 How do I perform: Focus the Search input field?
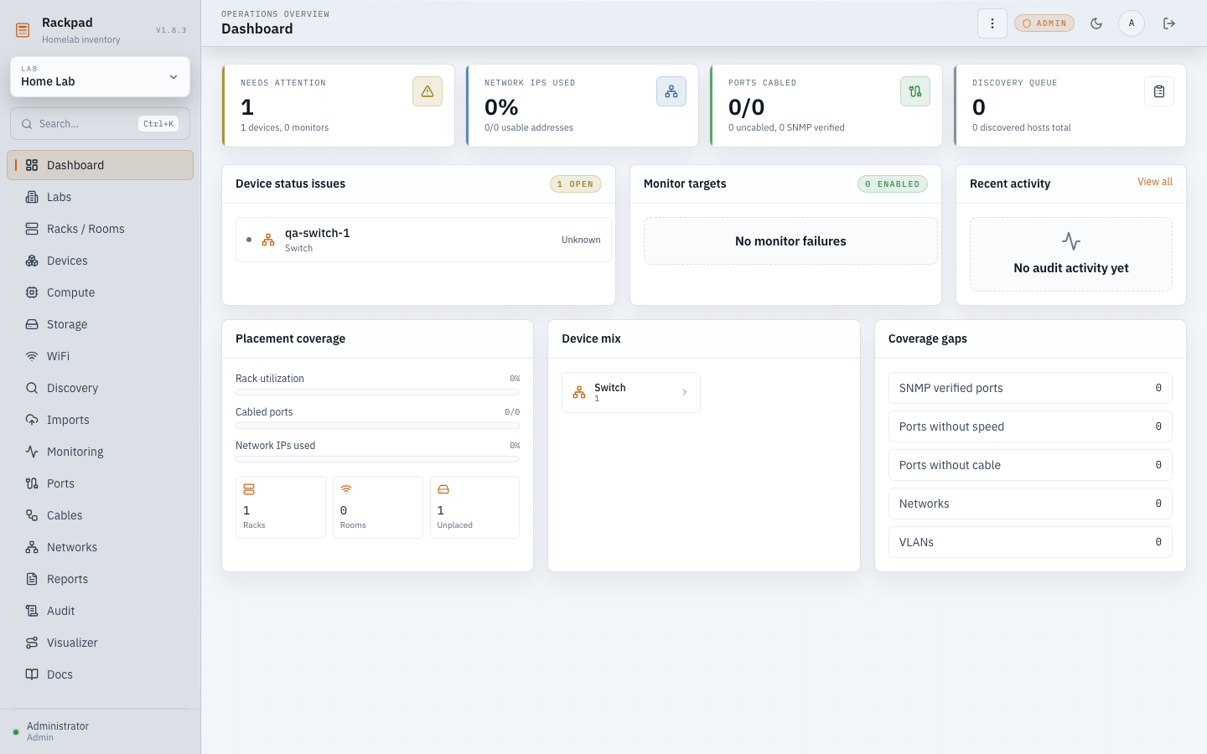pos(100,124)
